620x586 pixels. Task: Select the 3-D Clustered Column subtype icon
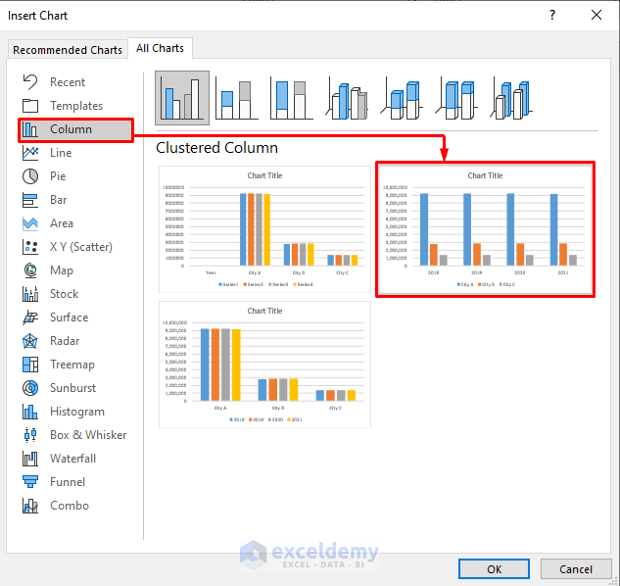(x=347, y=99)
